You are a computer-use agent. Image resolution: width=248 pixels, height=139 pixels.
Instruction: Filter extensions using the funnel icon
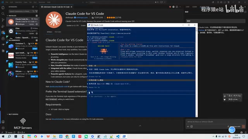[x=36, y=11]
